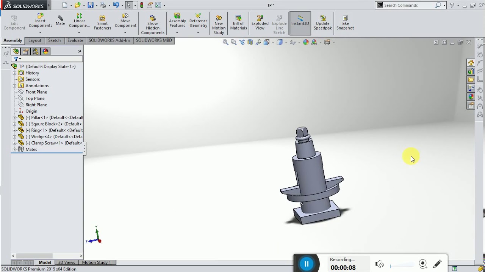
Task: Open the SOLIDWORKS MBD tab
Action: point(154,40)
